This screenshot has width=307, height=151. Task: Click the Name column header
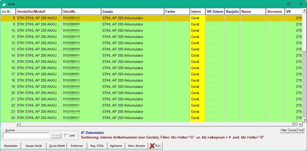(253, 11)
